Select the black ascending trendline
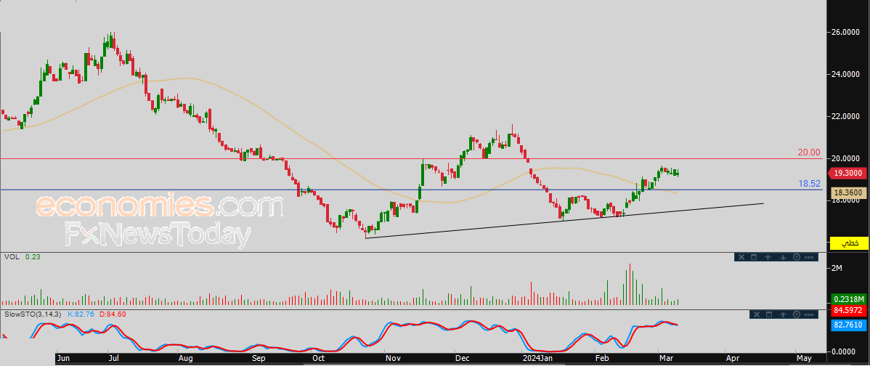 click(x=564, y=221)
